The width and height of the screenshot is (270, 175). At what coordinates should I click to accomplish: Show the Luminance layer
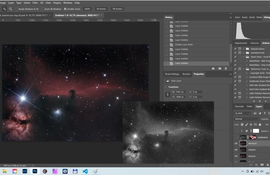click(236, 137)
